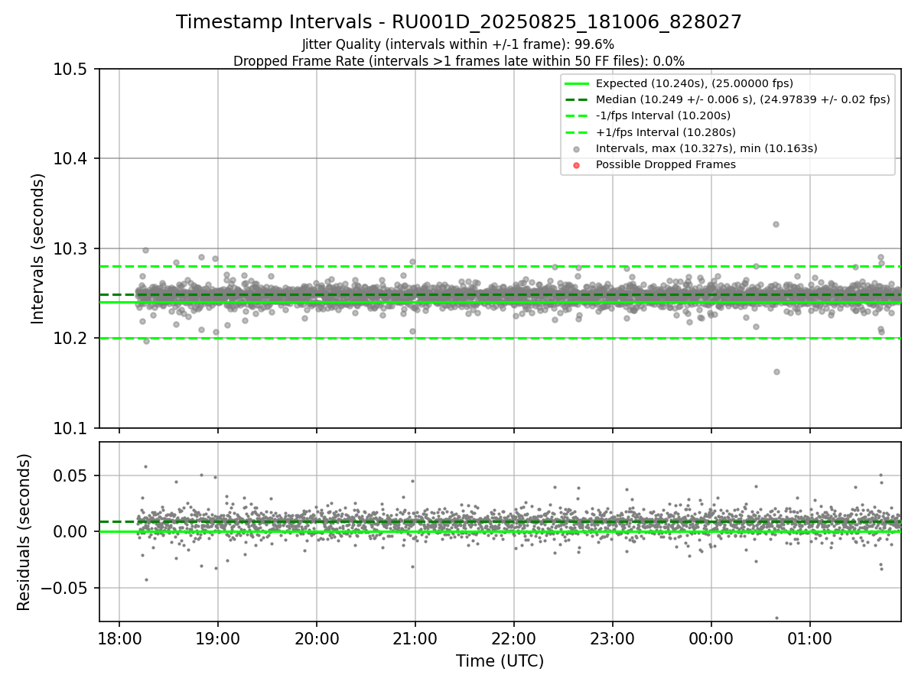Click the 'Residuals (seconds)' y-axis label
The image size is (918, 688).
point(24,532)
